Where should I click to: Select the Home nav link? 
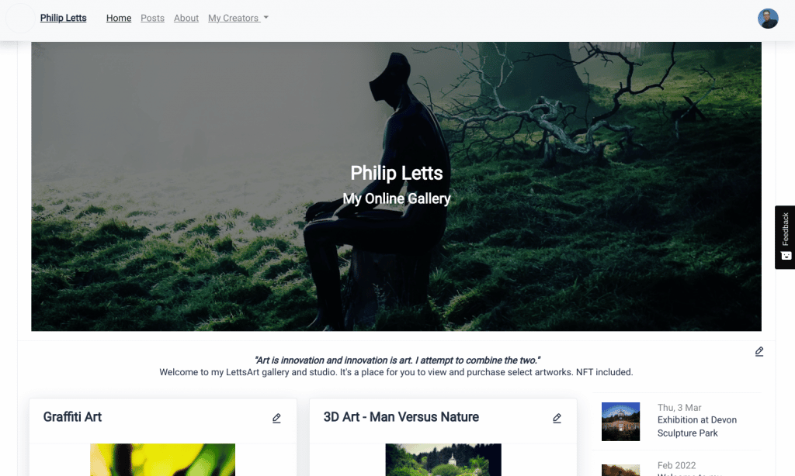pos(119,19)
